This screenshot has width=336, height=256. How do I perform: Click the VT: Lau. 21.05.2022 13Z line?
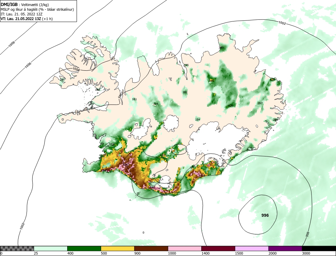tap(27, 18)
